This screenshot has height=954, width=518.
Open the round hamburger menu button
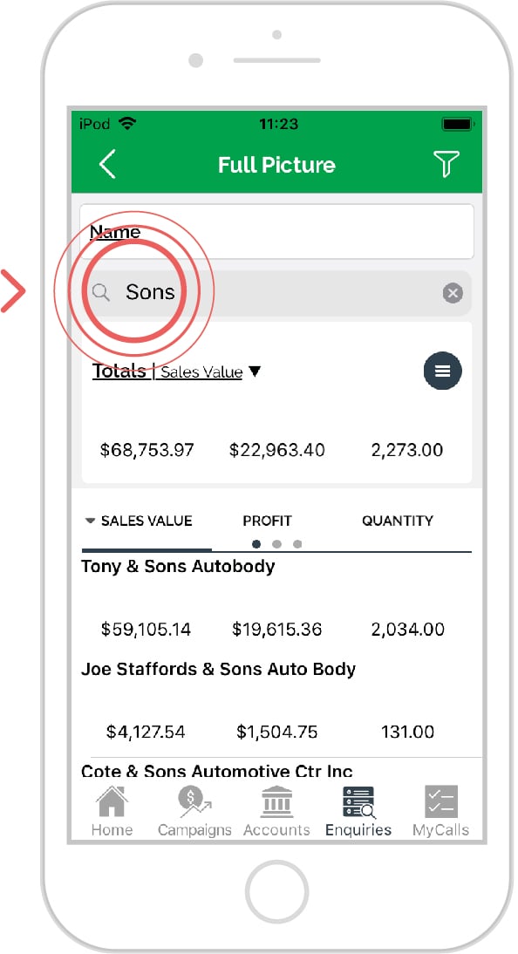[442, 371]
